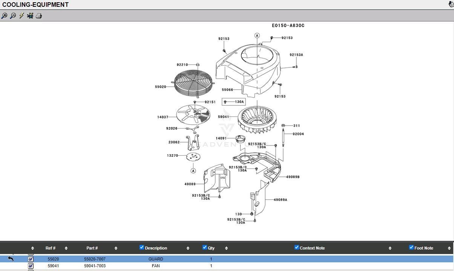454x271 pixels.
Task: Toggle the Qty column checkbox
Action: [205, 248]
